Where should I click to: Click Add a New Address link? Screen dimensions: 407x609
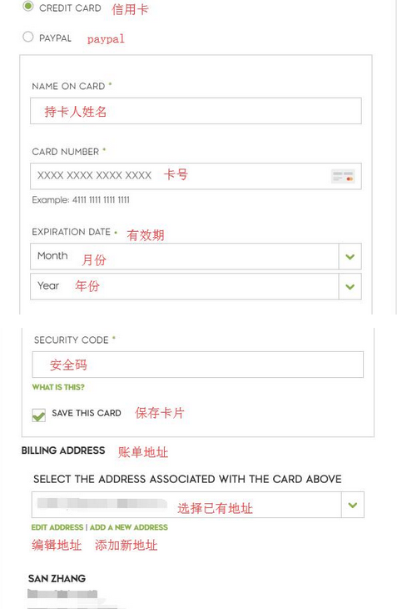(x=129, y=527)
